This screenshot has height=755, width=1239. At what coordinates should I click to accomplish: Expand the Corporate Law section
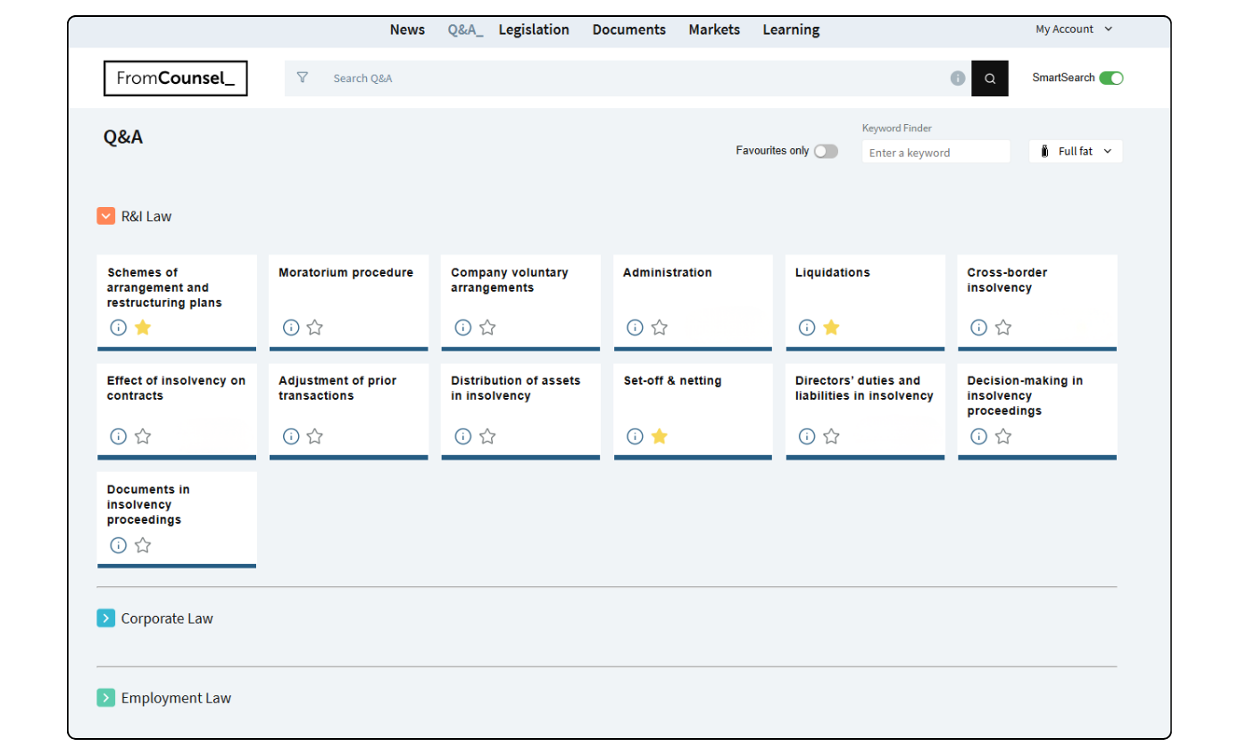coord(106,618)
